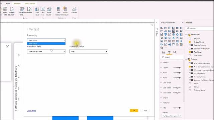Open the Analytics magnifier icon
214x120 pixels.
[x=175, y=52]
